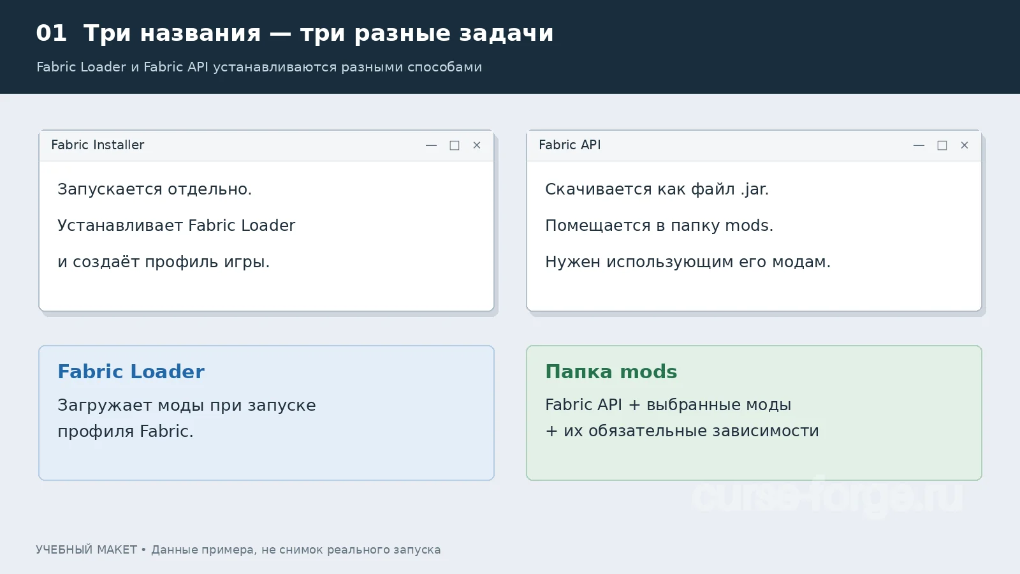The image size is (1020, 574).
Task: Maximize the Fabric API window
Action: (942, 145)
